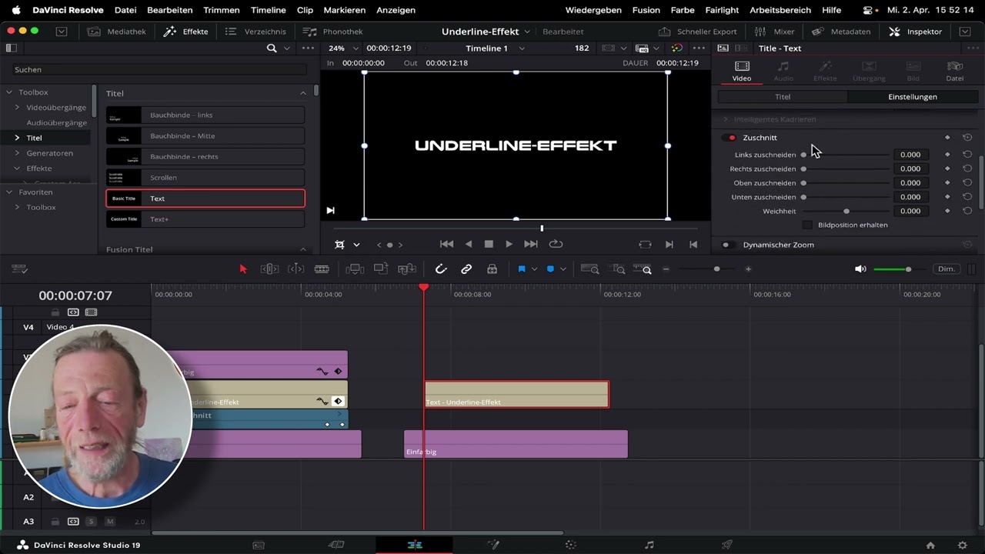Switch to the Titel inspector tab
Image resolution: width=985 pixels, height=554 pixels.
click(x=783, y=97)
